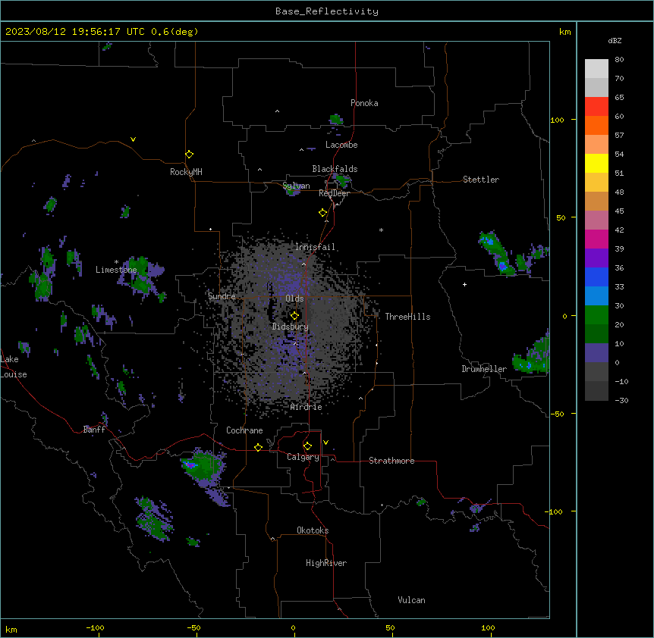Click the 0.6(deg) elevation angle text
Screen dimensions: 654x638
coord(175,32)
